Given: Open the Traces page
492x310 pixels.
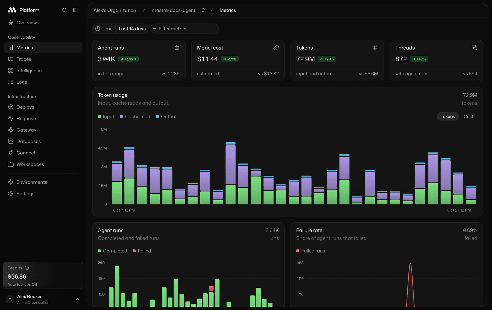Looking at the screenshot, I should [x=43, y=59].
